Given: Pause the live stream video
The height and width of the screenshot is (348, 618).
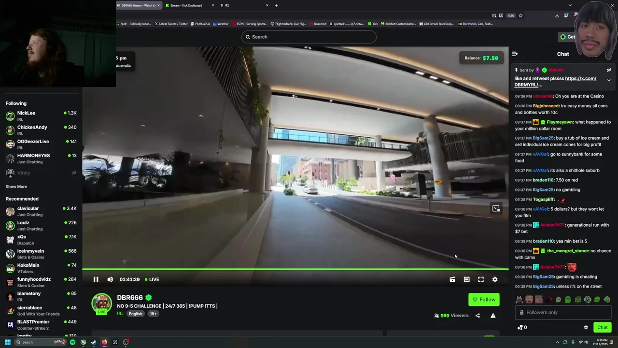Looking at the screenshot, I should point(96,279).
